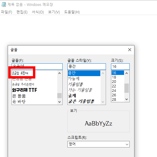157x157 pixels.
Task: Click the font list scrollbar thumb
Action: coord(59,95)
